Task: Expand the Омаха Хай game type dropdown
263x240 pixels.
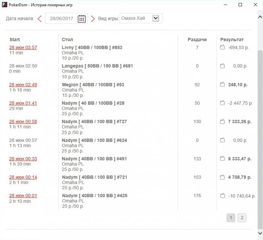Action: pyautogui.click(x=156, y=18)
